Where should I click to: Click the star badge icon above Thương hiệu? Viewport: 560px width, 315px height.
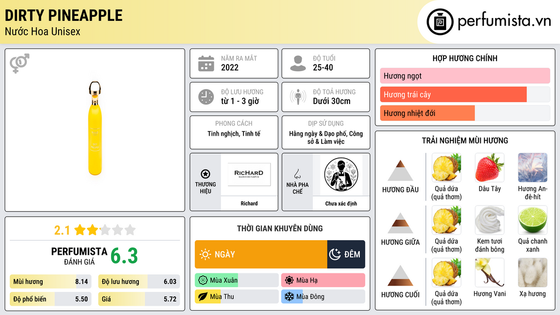click(206, 174)
